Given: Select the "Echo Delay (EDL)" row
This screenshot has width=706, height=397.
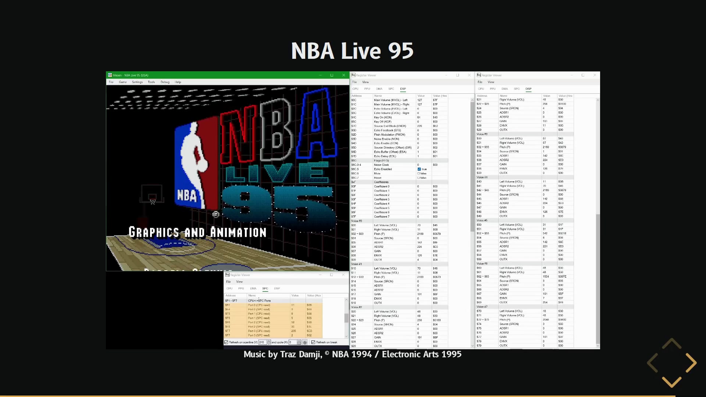Looking at the screenshot, I should coord(399,156).
